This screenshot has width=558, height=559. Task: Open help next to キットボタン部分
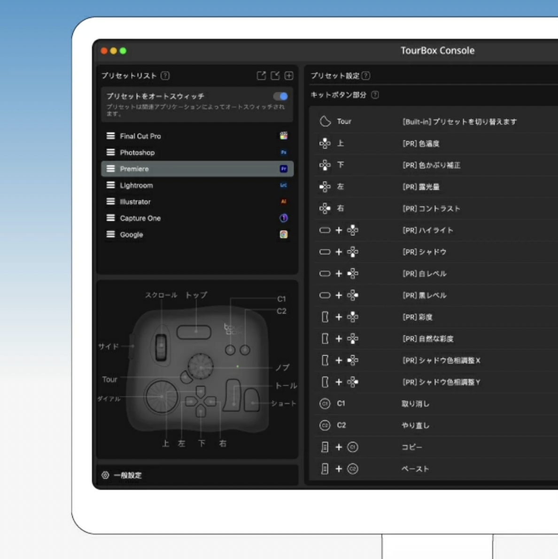click(375, 95)
